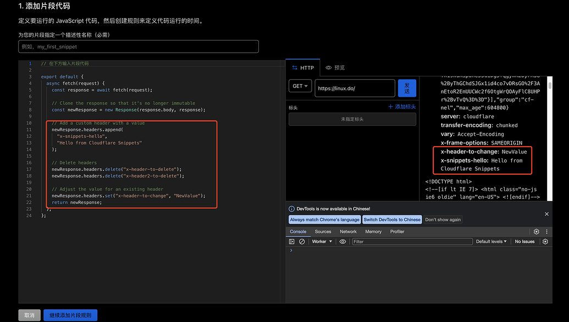This screenshot has height=322, width=569.
Task: Click the plus icon to add header
Action: tap(390, 107)
